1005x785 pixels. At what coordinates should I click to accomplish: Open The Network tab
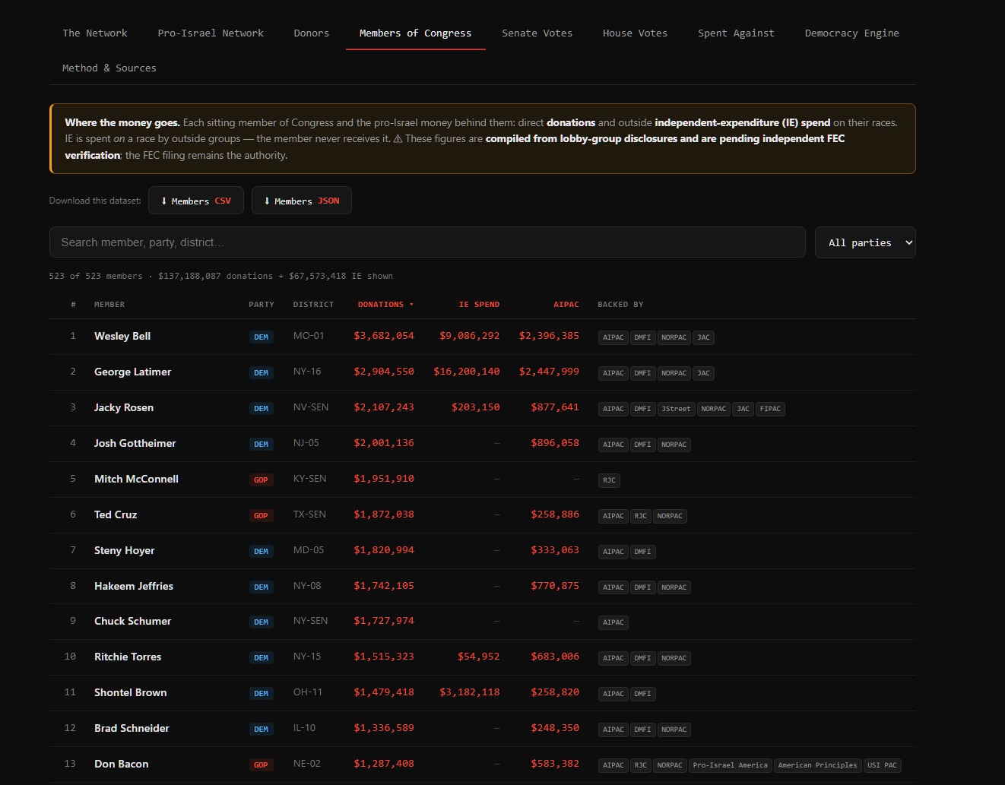pos(95,33)
